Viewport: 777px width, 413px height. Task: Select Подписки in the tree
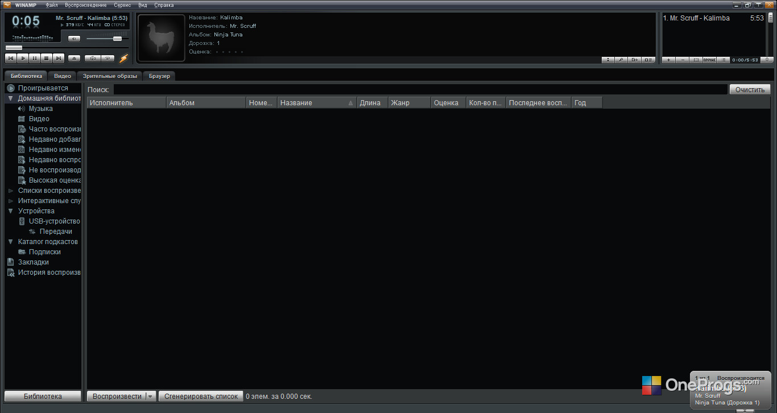(x=45, y=252)
